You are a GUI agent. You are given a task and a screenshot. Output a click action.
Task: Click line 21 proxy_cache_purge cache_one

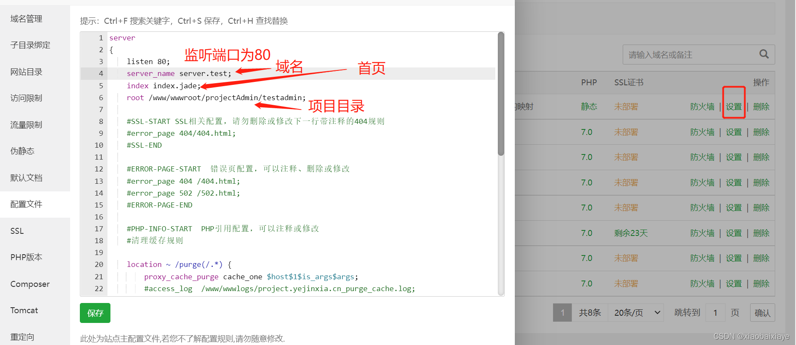point(251,277)
